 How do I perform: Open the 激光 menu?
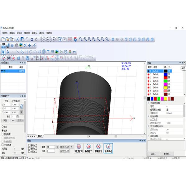41,33
